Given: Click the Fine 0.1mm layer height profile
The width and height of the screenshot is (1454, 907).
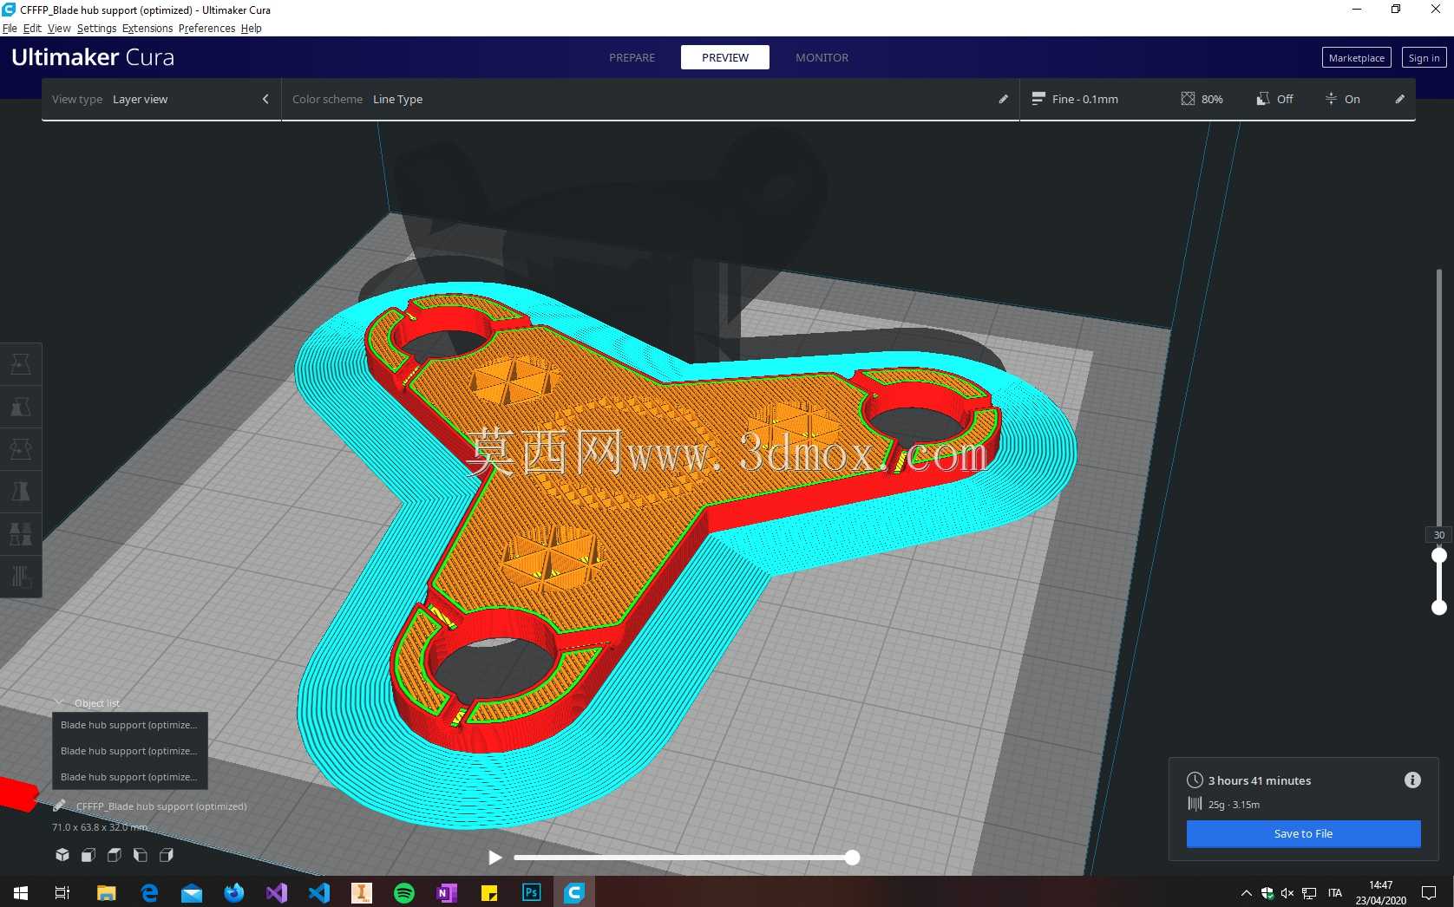Looking at the screenshot, I should pos(1075,99).
